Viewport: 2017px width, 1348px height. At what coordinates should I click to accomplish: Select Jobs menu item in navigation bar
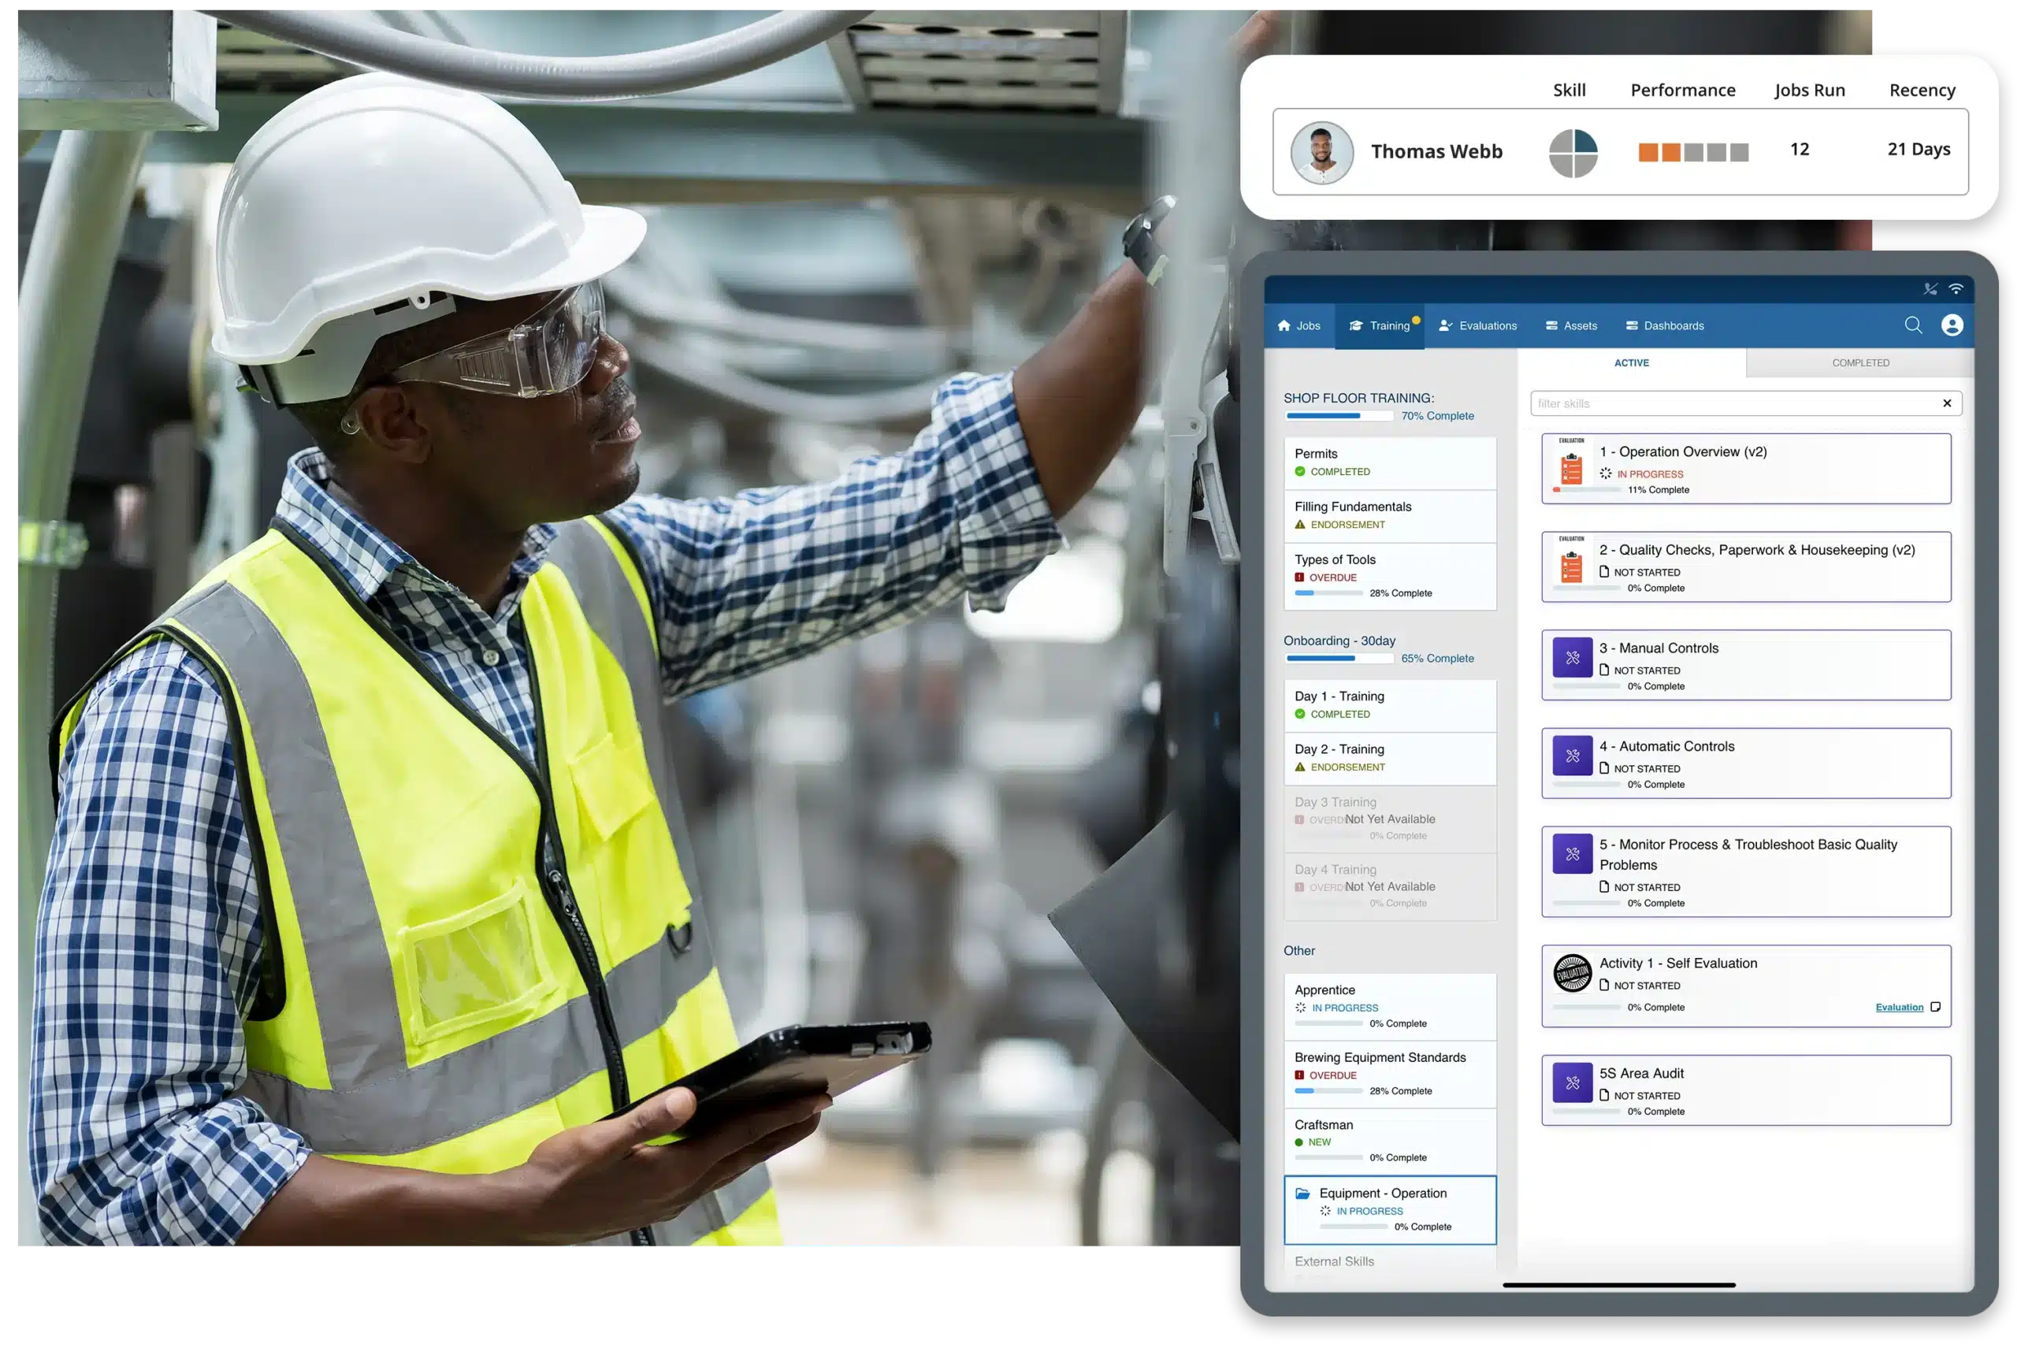pos(1307,325)
